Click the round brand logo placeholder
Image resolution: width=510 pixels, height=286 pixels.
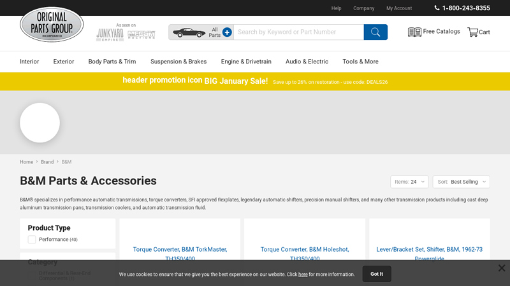click(x=40, y=123)
